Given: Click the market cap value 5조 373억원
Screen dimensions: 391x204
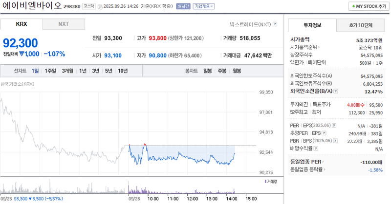Looking at the screenshot, I should (369, 40).
